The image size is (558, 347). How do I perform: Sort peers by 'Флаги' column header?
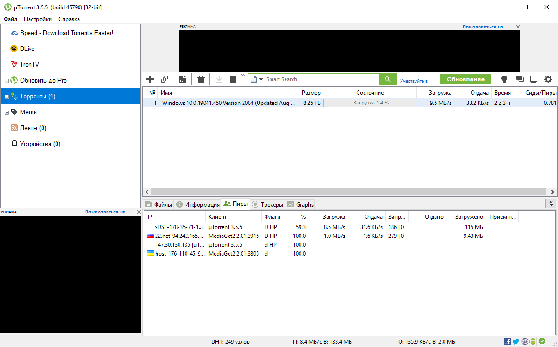[x=273, y=217]
